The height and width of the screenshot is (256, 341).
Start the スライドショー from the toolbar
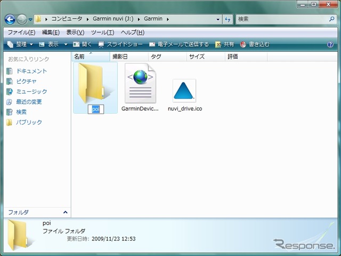(120, 44)
